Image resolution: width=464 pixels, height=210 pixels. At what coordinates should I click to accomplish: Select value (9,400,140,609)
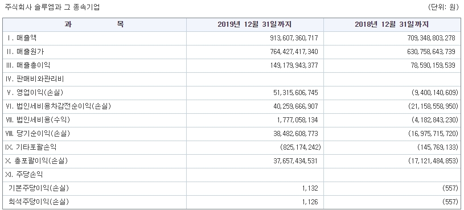pyautogui.click(x=435, y=93)
